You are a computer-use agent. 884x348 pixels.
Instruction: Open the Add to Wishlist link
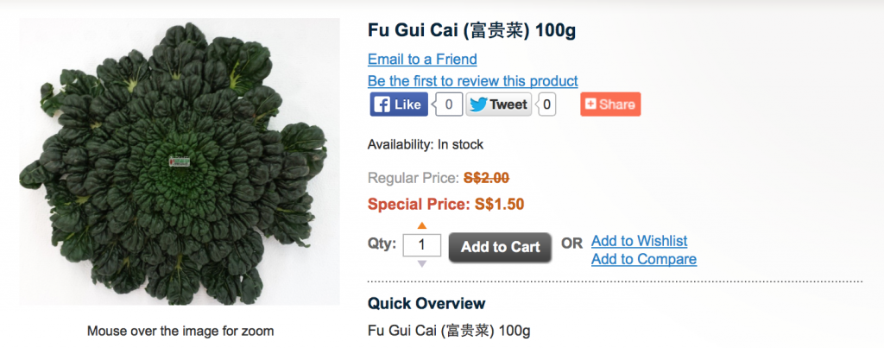pyautogui.click(x=640, y=242)
